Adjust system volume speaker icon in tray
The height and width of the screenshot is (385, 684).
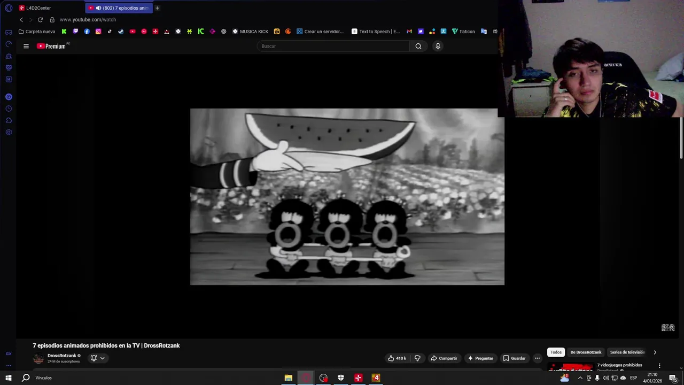(605, 378)
